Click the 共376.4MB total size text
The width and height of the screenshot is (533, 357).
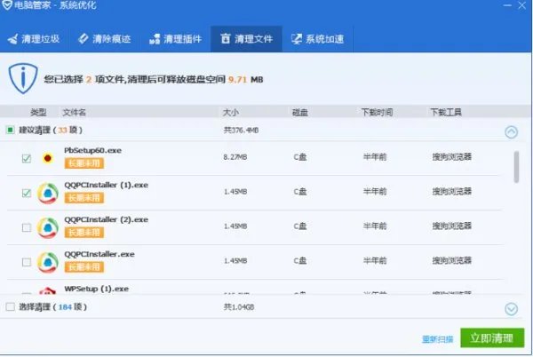click(241, 130)
